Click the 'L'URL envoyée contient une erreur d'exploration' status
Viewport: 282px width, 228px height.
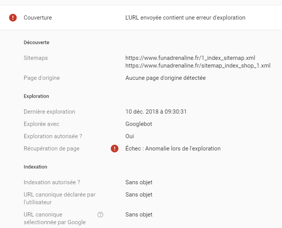tap(185, 18)
